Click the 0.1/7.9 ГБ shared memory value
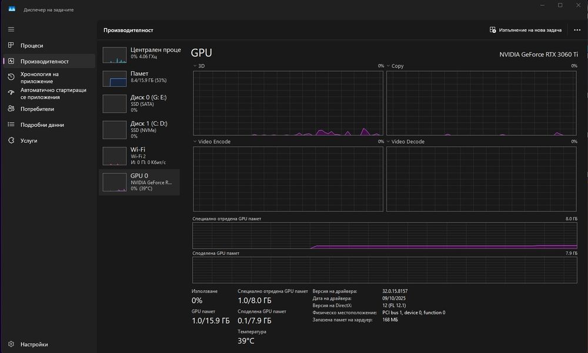The width and height of the screenshot is (588, 353). pos(255,321)
